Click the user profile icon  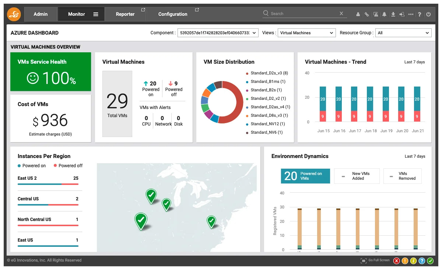358,14
